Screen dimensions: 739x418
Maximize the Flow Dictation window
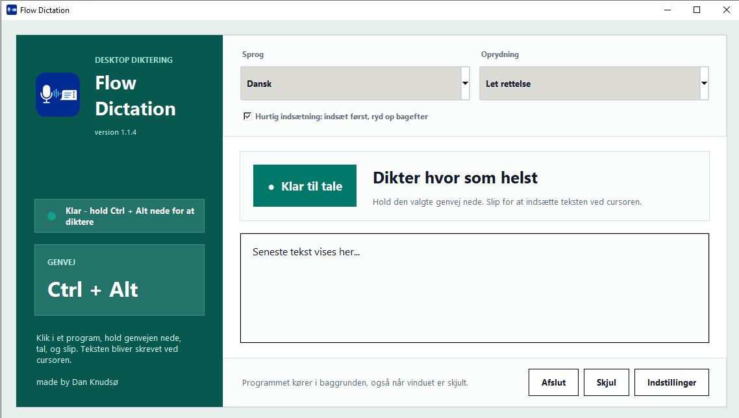click(x=697, y=10)
